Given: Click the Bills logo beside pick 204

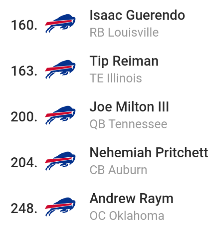Looking at the screenshot, I should (x=60, y=161).
